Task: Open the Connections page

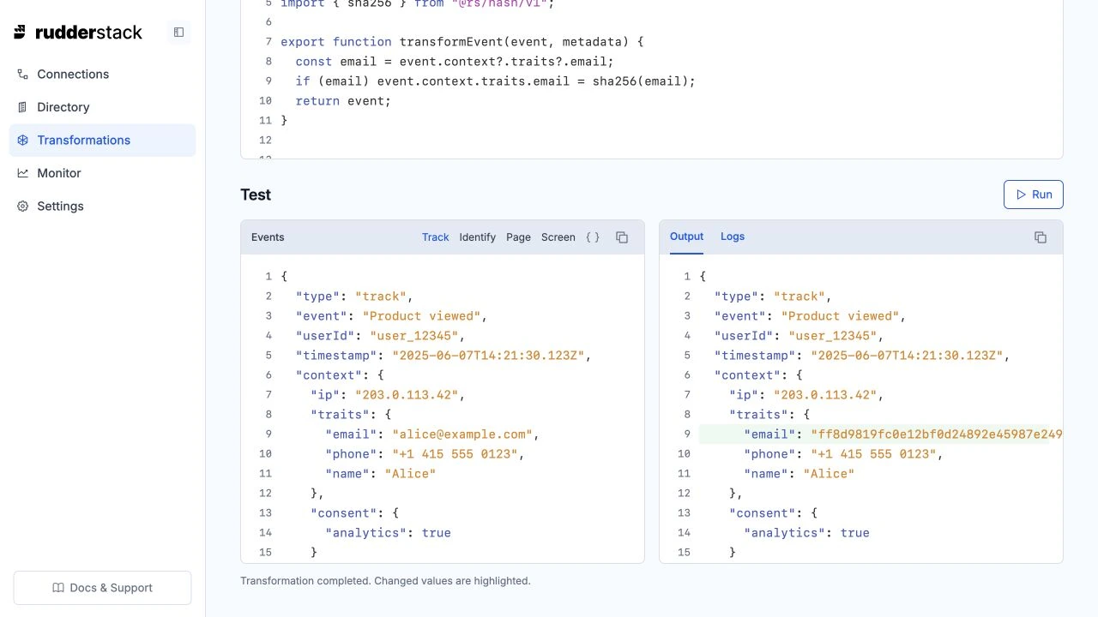Action: (103, 75)
